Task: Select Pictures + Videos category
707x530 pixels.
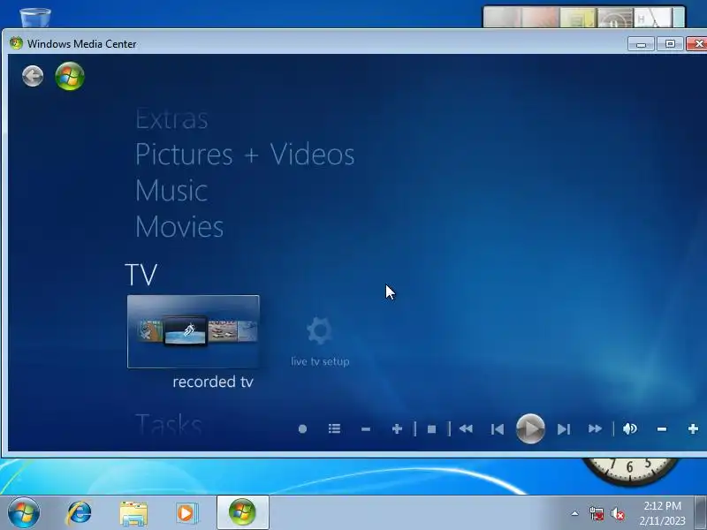Action: tap(245, 154)
